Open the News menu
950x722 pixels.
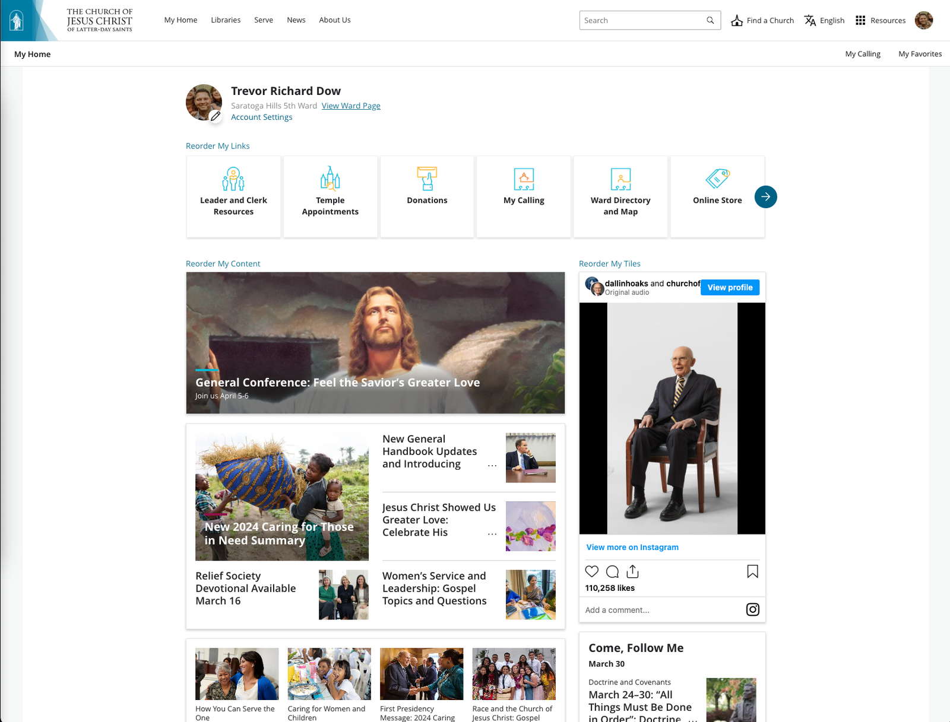click(296, 20)
